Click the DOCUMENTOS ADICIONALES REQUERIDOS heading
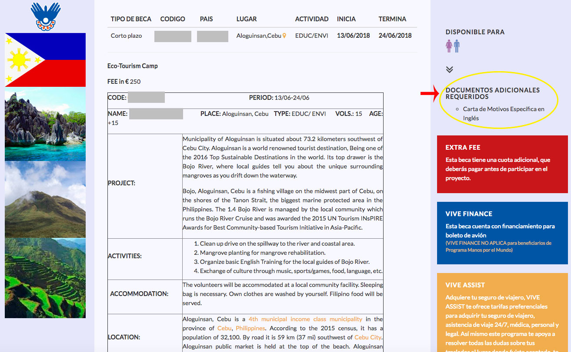Viewport: 571px width, 352px height. [493, 93]
